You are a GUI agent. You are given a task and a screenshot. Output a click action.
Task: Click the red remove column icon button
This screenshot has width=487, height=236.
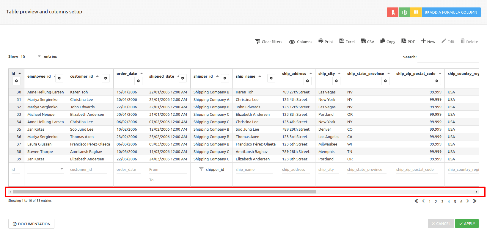[393, 12]
